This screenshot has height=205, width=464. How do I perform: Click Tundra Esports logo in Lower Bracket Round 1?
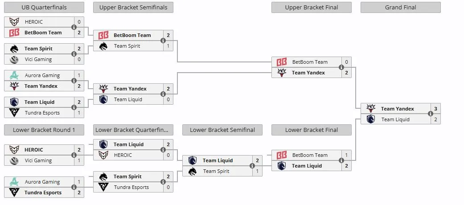tap(14, 193)
